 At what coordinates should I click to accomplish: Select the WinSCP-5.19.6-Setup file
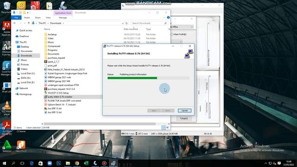(58, 93)
